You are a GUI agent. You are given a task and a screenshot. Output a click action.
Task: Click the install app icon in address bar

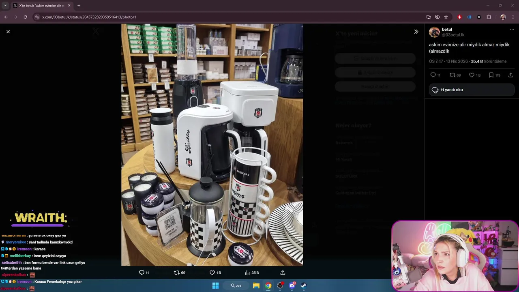(x=429, y=17)
